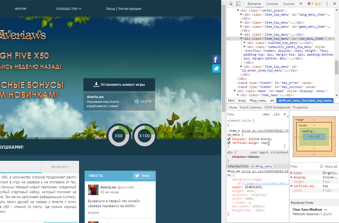
Task: Uncheck the display: inline-block property
Action: (x=229, y=139)
